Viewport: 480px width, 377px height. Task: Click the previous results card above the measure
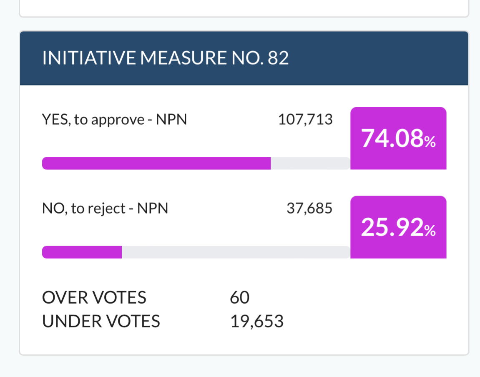coord(244,8)
